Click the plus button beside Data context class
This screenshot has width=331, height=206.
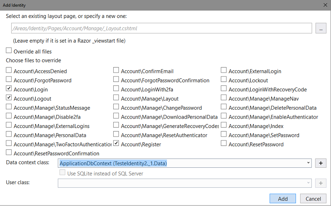coord(320,163)
